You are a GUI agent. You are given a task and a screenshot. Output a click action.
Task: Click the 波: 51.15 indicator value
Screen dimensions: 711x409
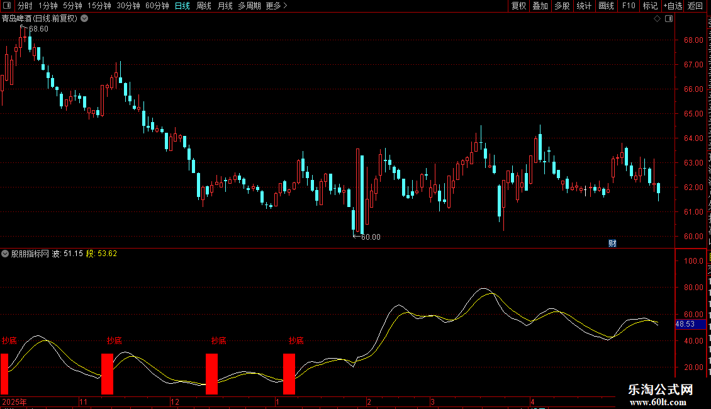pyautogui.click(x=67, y=254)
